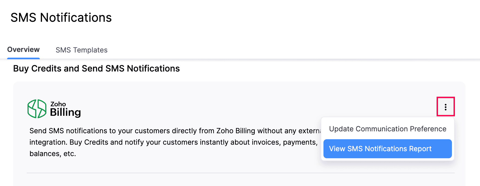Click the green Zoho Billing logo icon
The width and height of the screenshot is (480, 186).
(x=37, y=109)
